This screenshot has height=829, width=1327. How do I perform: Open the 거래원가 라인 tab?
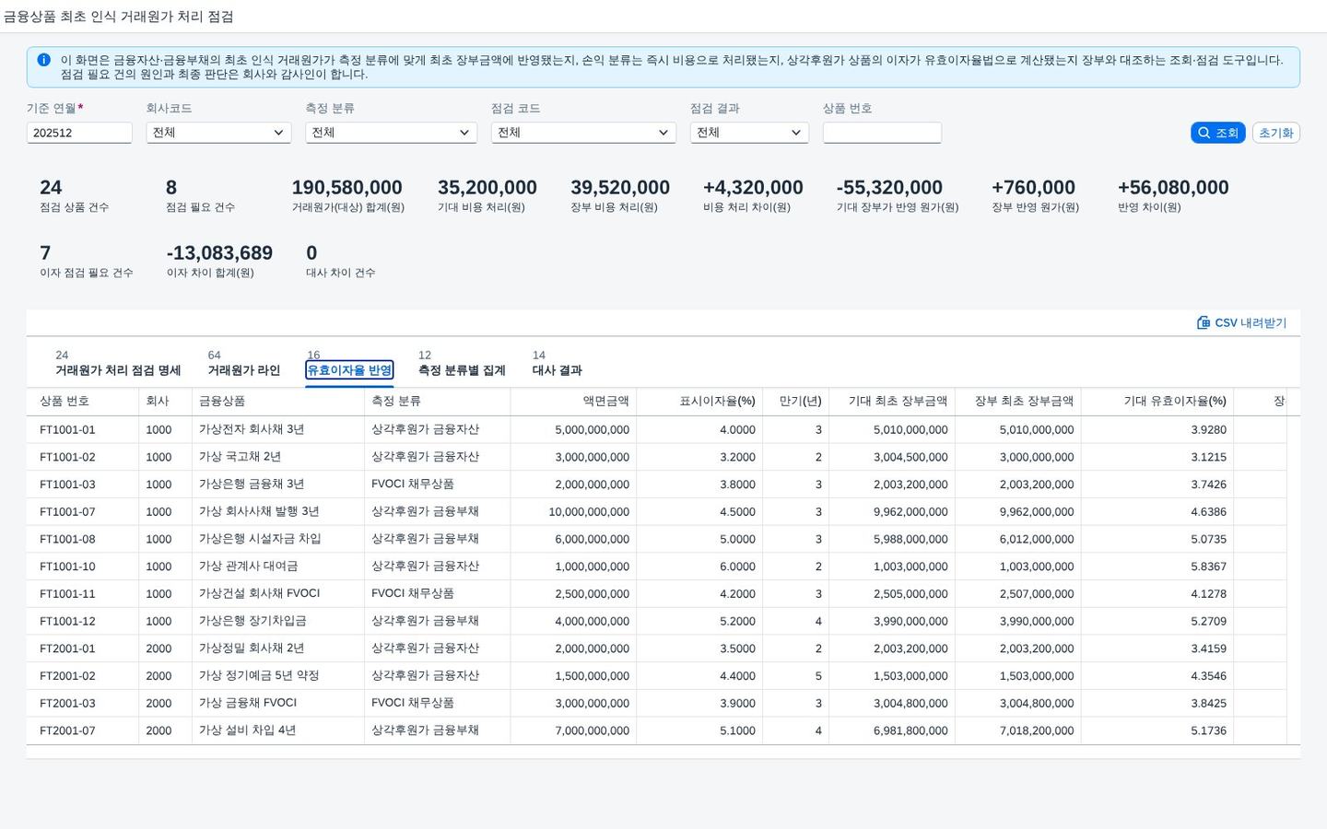click(x=243, y=370)
